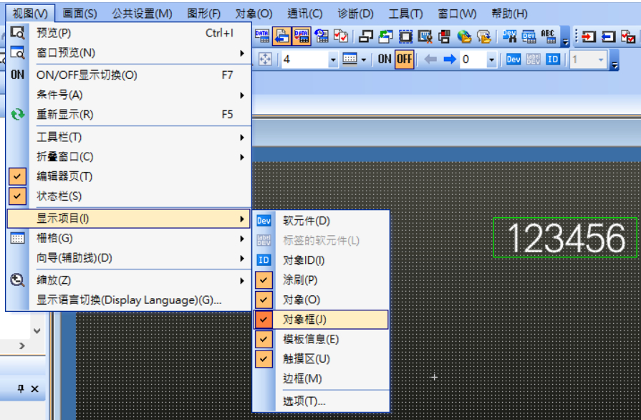Click the ID display toolbar icon
Viewport: 641px width, 420px height.
(552, 59)
